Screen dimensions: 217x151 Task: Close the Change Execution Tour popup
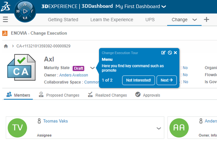175,53
